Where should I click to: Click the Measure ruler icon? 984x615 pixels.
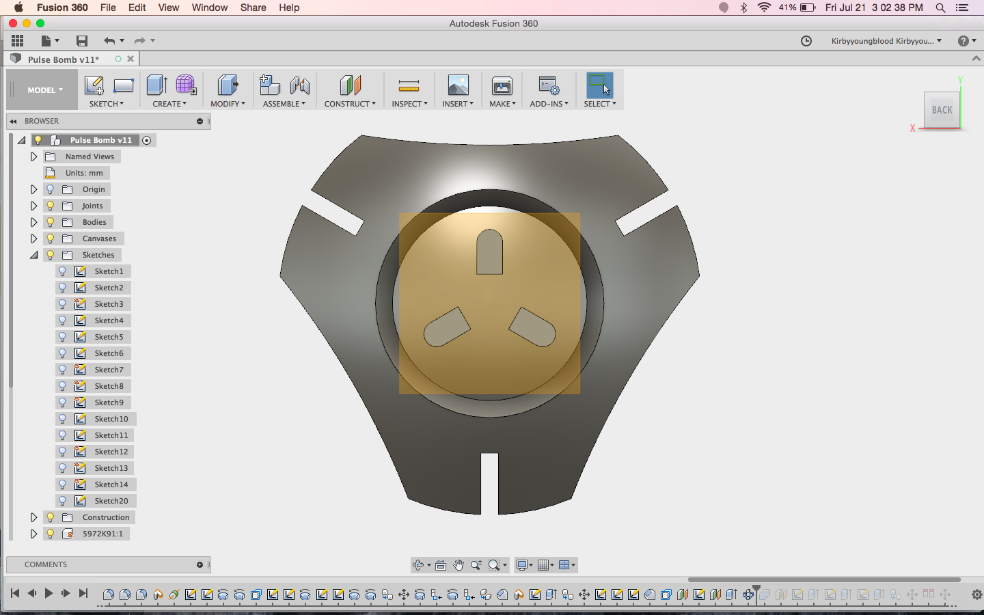409,85
